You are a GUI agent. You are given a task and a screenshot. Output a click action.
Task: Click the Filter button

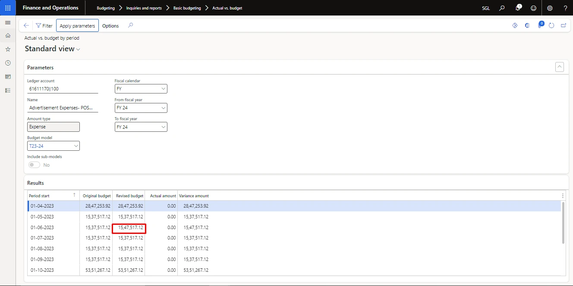click(x=44, y=26)
